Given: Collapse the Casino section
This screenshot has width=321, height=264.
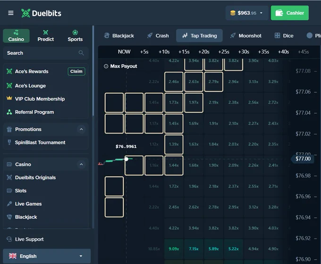Looking at the screenshot, I should 81,165.
